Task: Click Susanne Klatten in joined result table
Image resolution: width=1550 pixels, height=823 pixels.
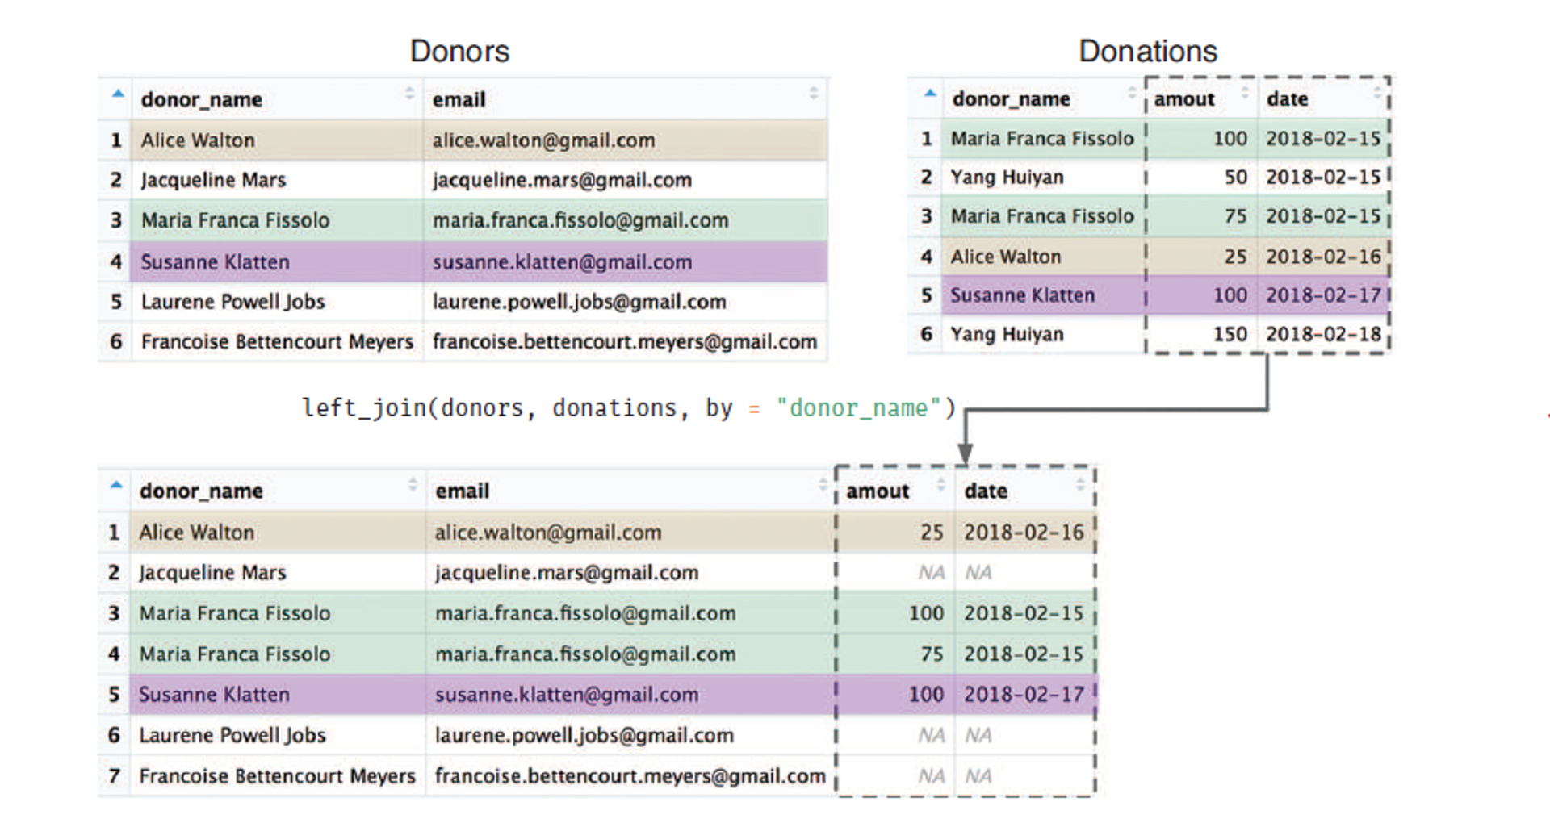Action: (214, 695)
